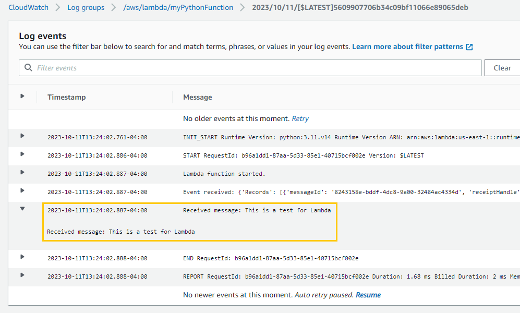This screenshot has height=313, width=520.
Task: Expand the REPORT RequestId log event
Action: [21, 276]
